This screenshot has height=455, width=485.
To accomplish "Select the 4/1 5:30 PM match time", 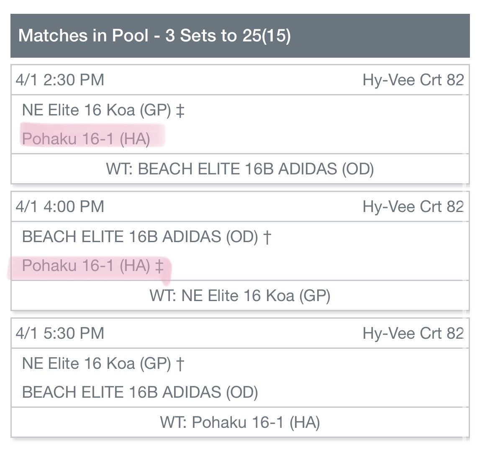I will coord(60,333).
